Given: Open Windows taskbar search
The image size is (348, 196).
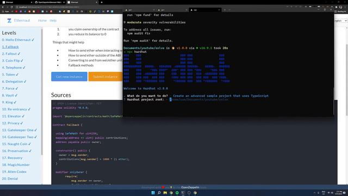Looking at the screenshot, I should coord(159,193).
